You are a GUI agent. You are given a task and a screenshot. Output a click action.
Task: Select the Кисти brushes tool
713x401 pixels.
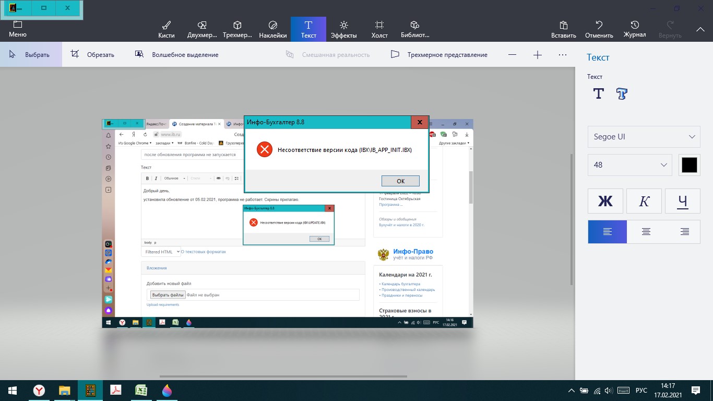click(166, 30)
